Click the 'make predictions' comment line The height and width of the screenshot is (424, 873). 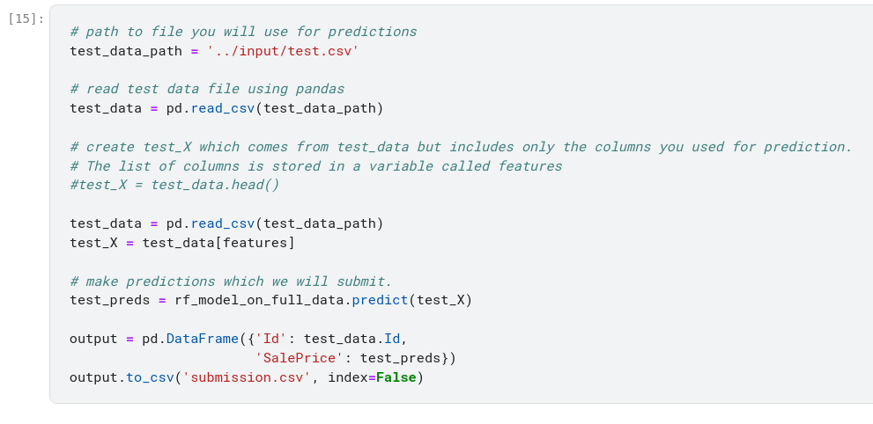pyautogui.click(x=231, y=281)
